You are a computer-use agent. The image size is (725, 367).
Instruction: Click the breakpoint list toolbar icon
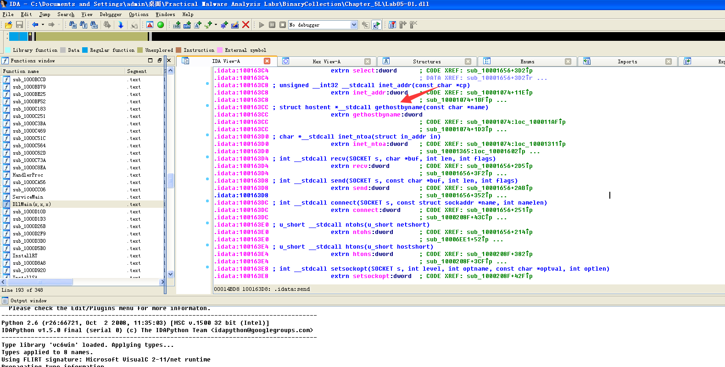[392, 25]
